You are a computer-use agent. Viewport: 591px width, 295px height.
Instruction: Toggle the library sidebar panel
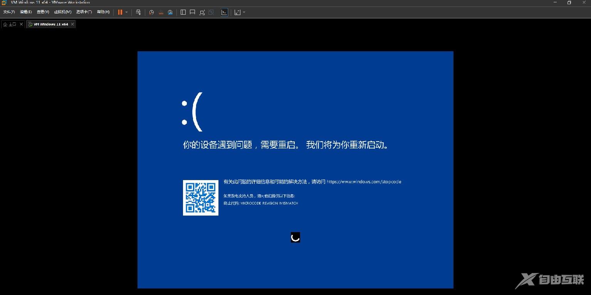(183, 12)
